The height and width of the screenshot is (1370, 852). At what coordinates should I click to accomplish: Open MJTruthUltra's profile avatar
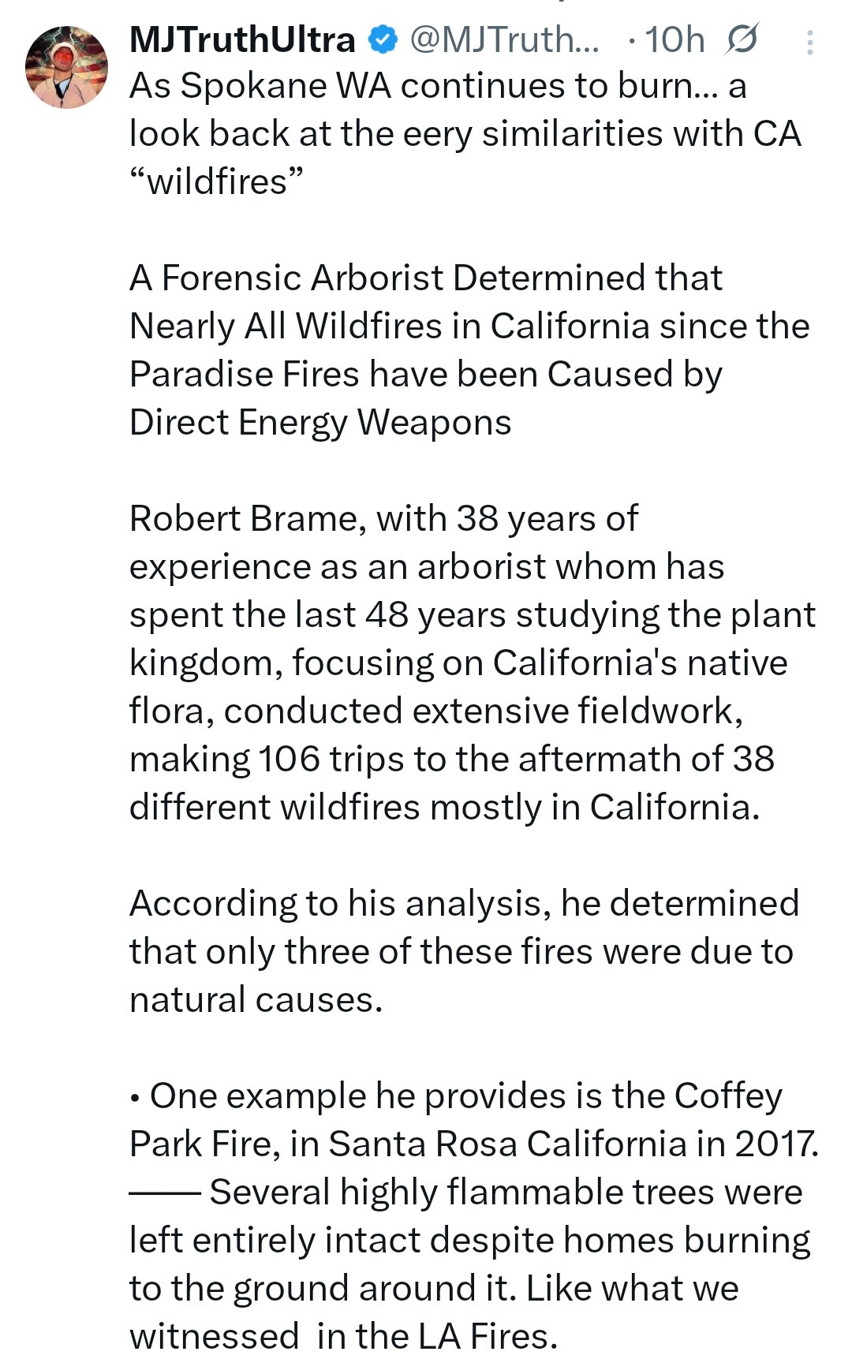(x=66, y=67)
